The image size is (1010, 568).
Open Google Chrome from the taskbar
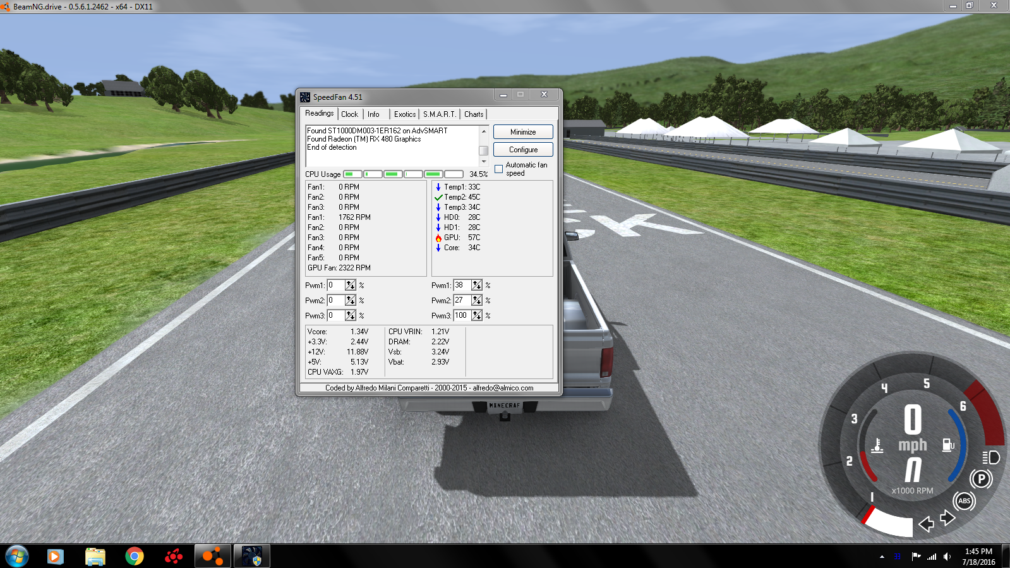(x=135, y=556)
